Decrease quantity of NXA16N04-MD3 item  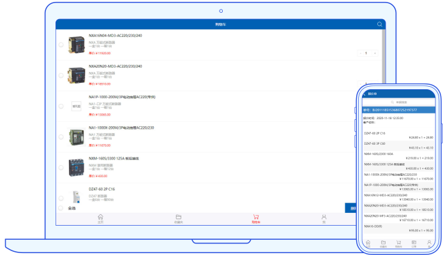[x=361, y=53]
